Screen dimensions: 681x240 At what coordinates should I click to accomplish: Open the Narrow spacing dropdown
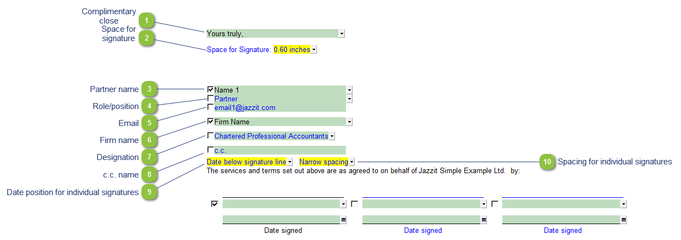[352, 162]
